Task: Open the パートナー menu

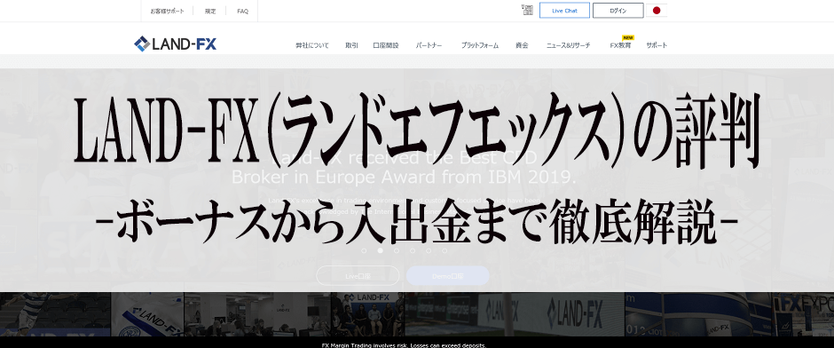Action: click(429, 45)
